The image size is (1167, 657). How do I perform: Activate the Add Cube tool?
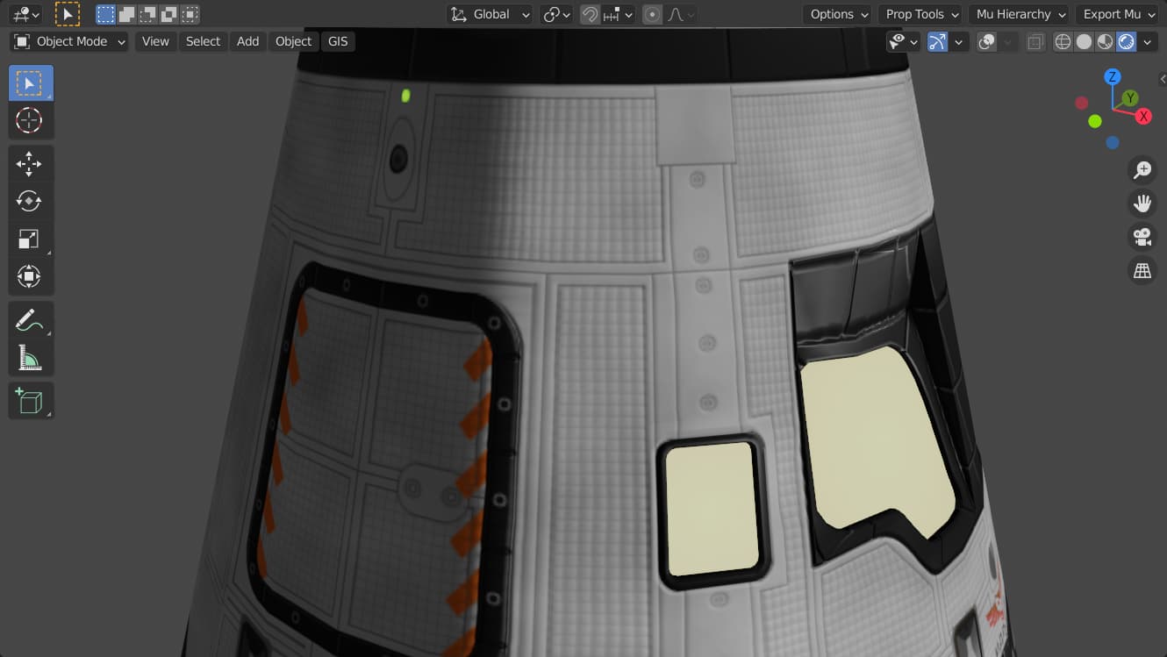(31, 401)
